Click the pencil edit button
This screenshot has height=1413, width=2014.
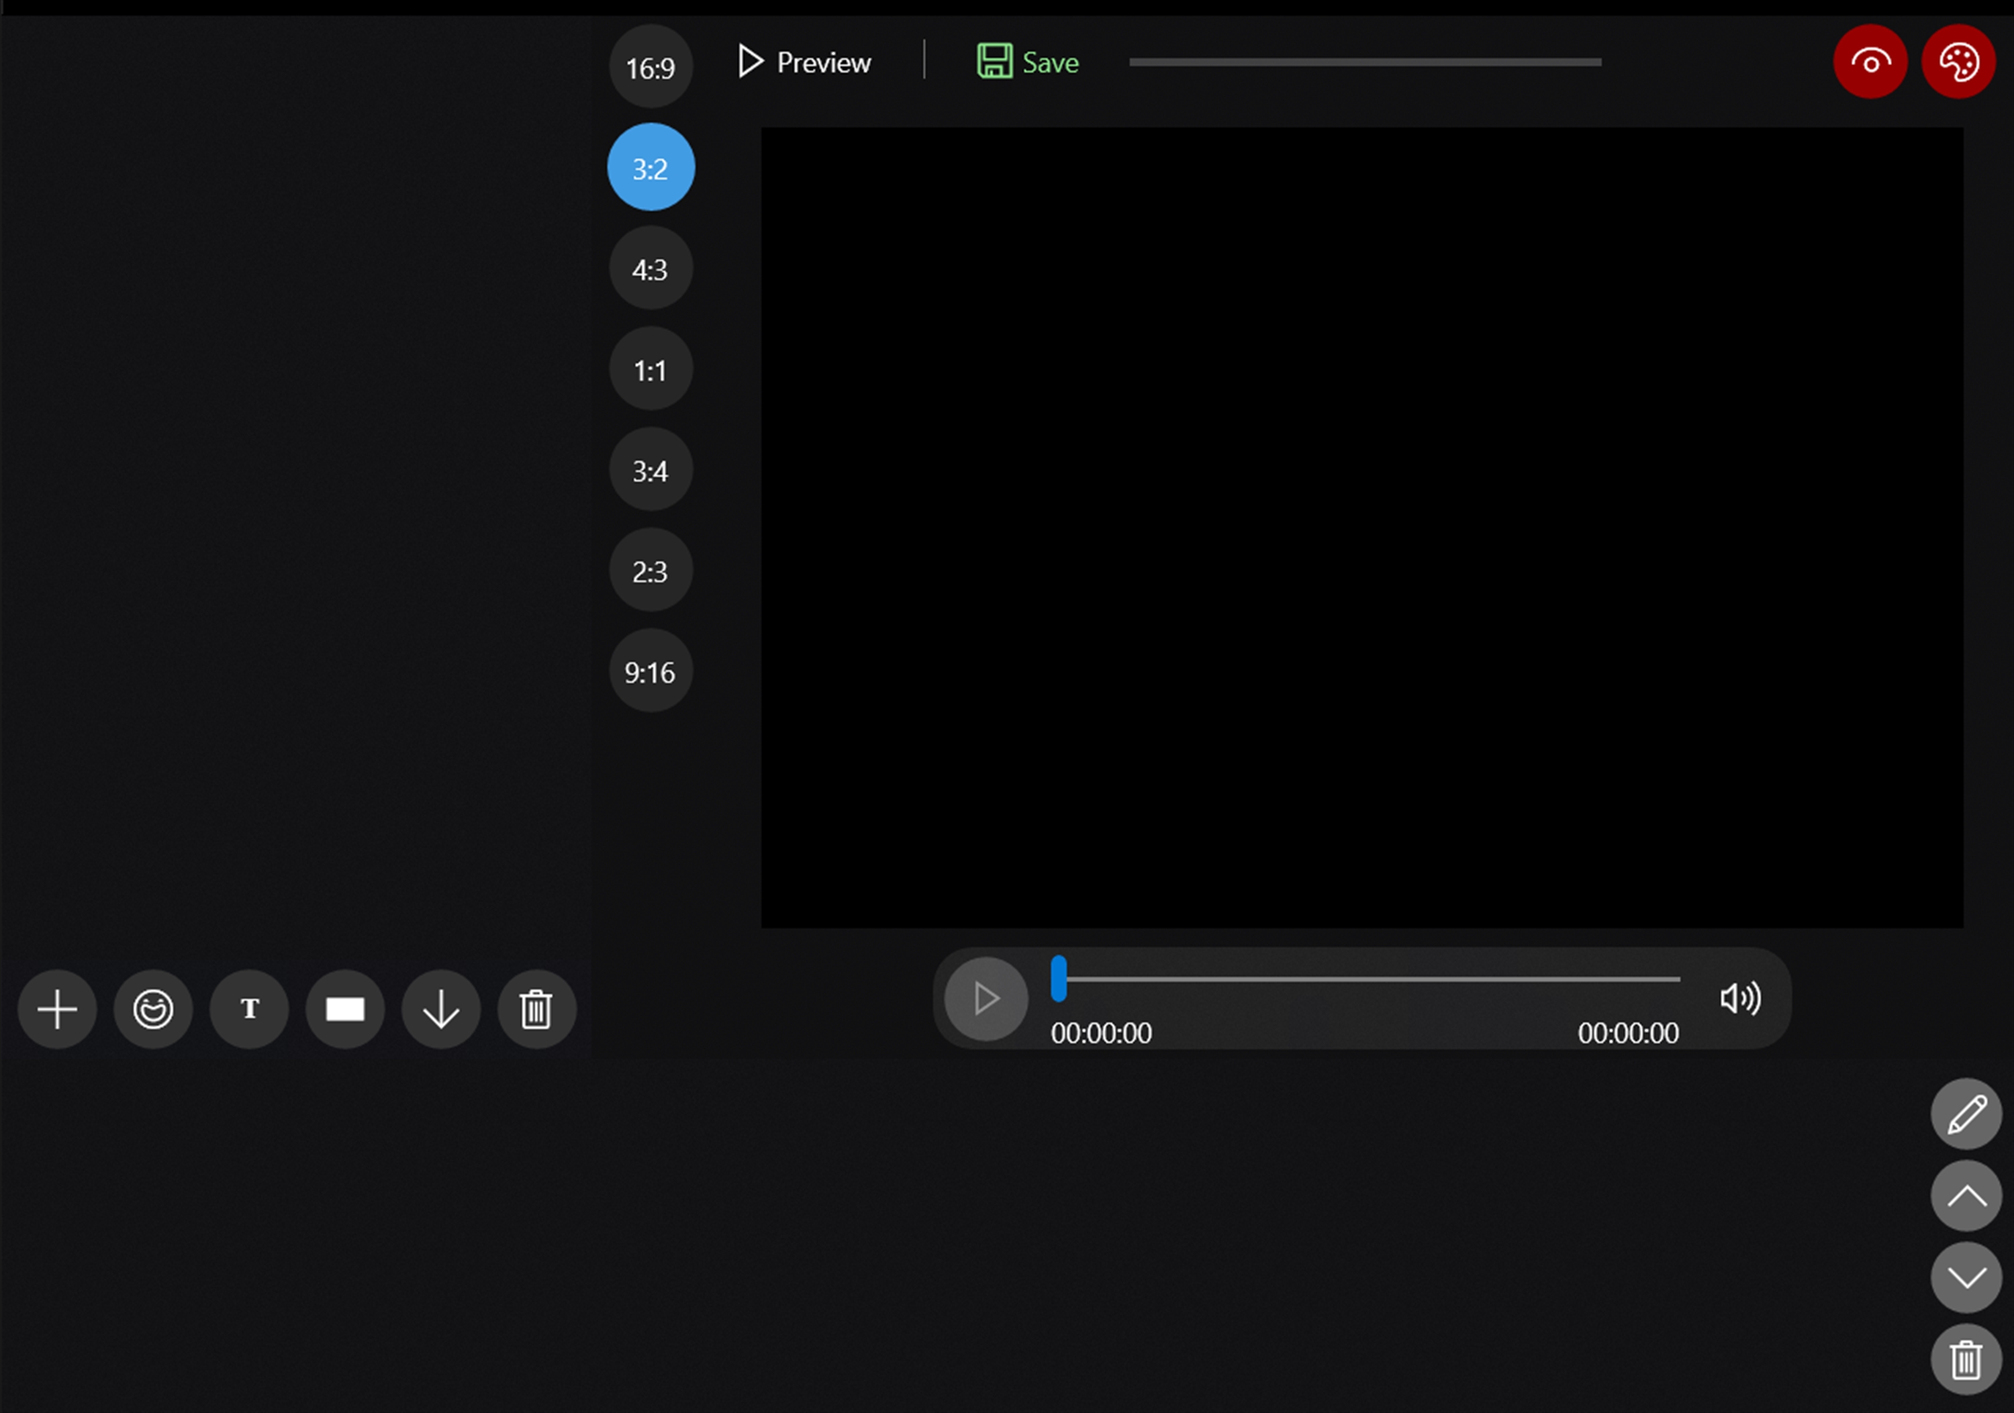click(x=1966, y=1114)
